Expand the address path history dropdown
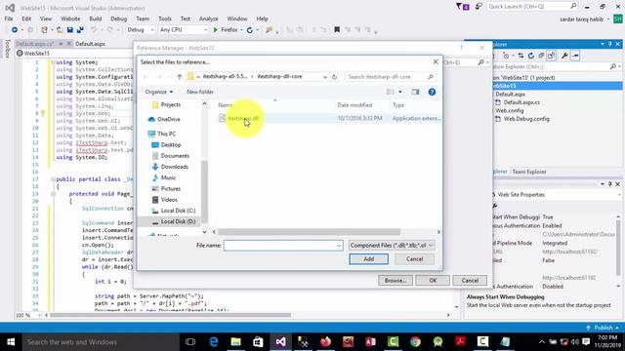 pyautogui.click(x=325, y=77)
